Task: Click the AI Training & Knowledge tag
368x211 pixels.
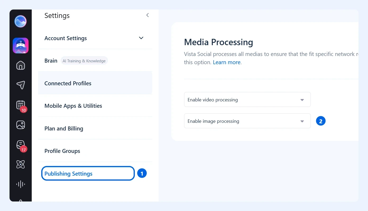Action: (84, 61)
